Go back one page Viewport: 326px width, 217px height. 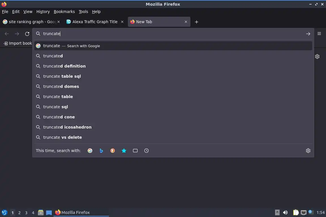tap(7, 34)
